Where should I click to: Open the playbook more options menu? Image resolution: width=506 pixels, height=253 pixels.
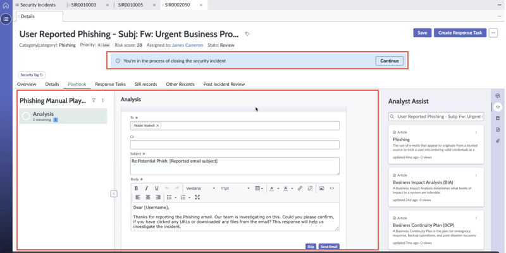(x=103, y=100)
